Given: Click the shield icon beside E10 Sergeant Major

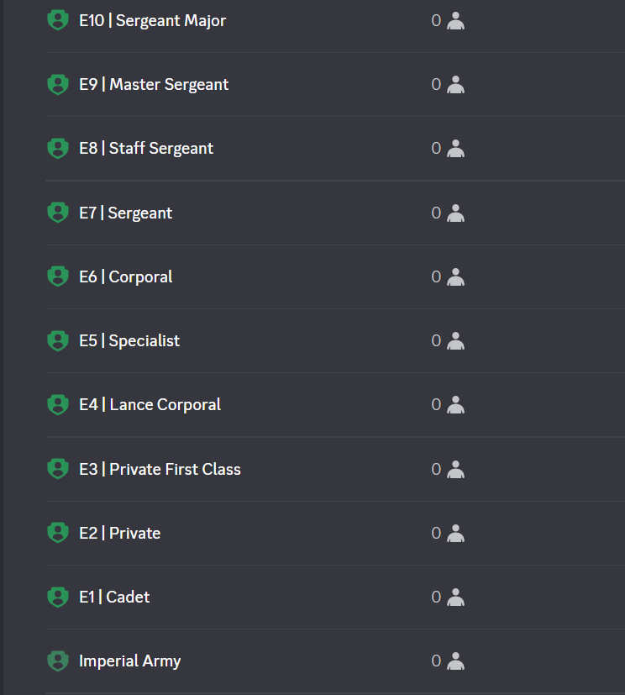Looking at the screenshot, I should 57,20.
